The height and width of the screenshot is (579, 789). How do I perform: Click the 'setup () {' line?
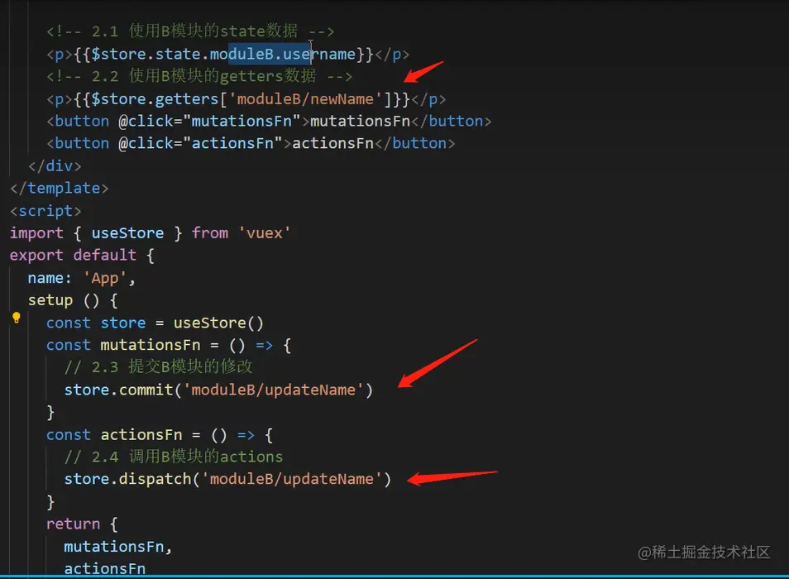pos(73,300)
